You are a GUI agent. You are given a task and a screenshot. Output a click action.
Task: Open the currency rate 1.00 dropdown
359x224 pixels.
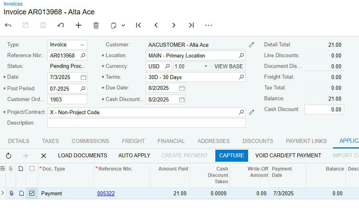point(206,66)
